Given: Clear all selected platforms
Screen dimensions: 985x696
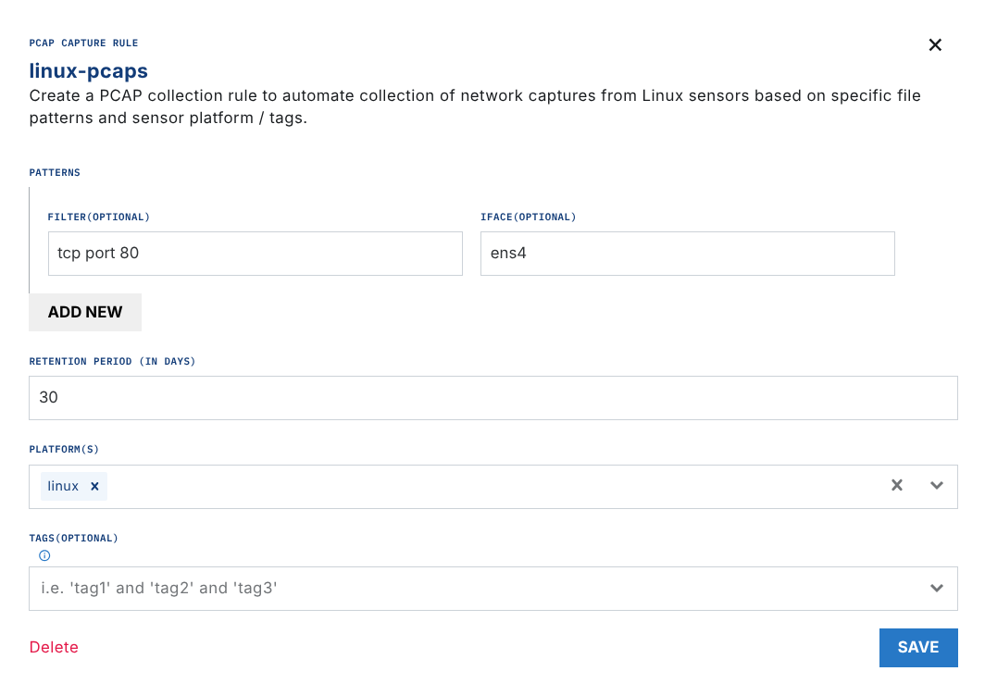Looking at the screenshot, I should click(896, 486).
